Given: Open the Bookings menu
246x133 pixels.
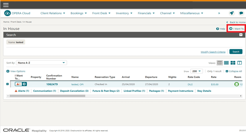Looking at the screenshot, I should click(79, 13).
